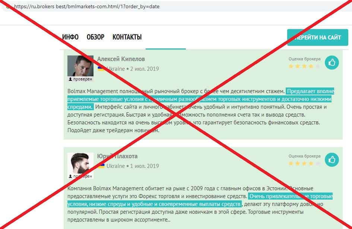
Task: Open the ИНФО tab
Action: pos(70,37)
